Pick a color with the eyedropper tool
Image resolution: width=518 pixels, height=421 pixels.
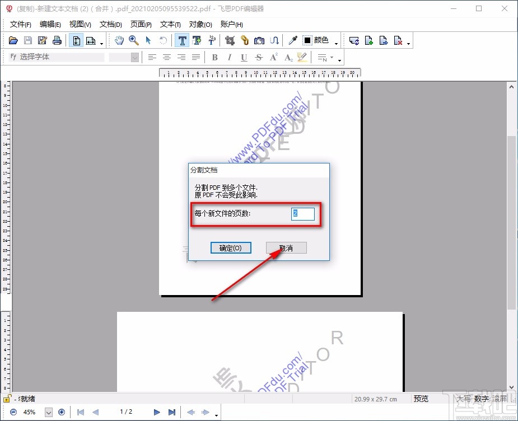click(292, 40)
